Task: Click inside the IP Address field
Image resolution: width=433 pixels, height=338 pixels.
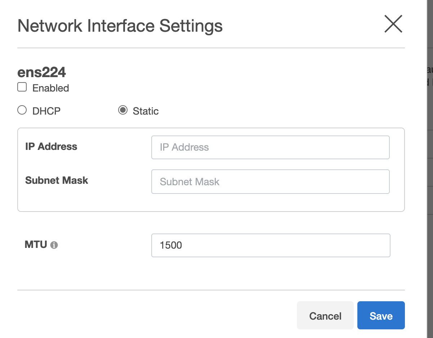Action: [270, 147]
